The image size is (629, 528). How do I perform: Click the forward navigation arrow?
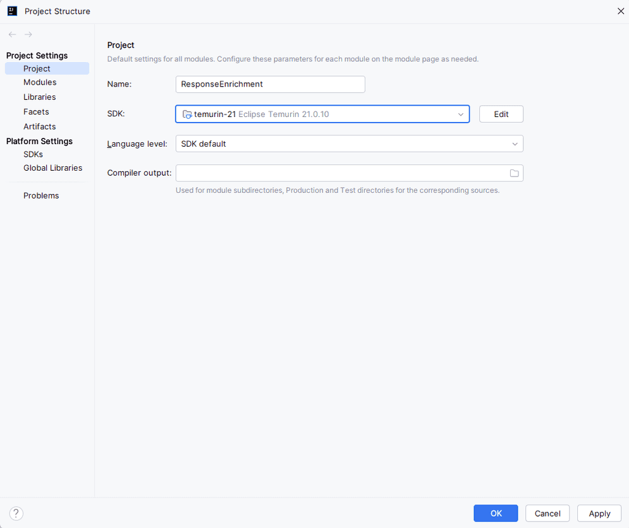click(28, 35)
